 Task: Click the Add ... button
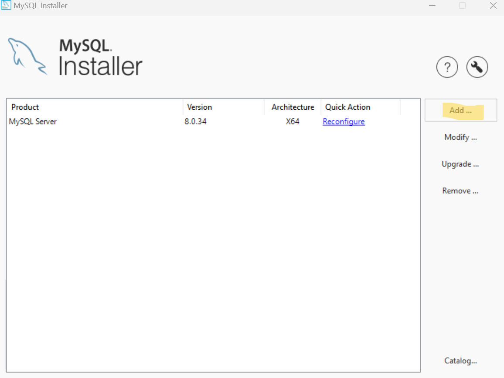(x=460, y=110)
